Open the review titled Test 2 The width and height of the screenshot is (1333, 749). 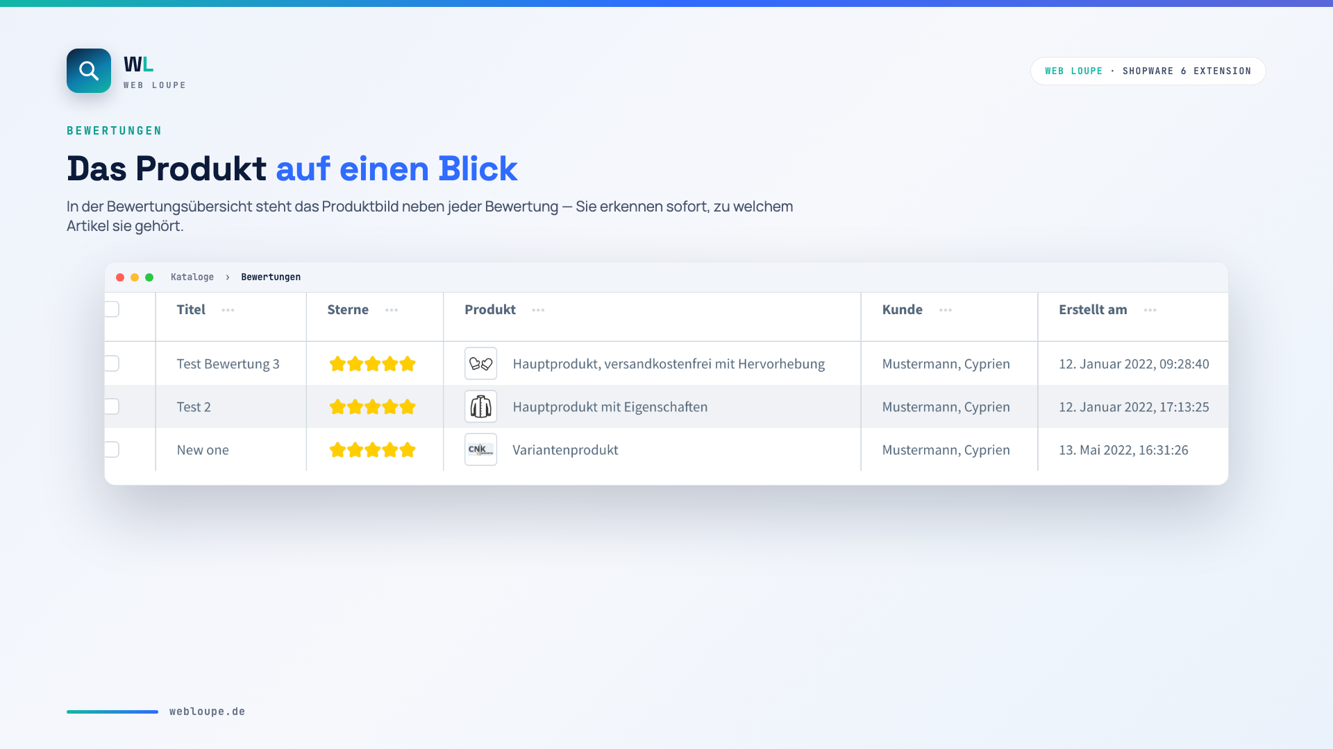pos(194,406)
